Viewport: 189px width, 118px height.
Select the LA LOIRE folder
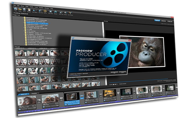click(x=28, y=29)
